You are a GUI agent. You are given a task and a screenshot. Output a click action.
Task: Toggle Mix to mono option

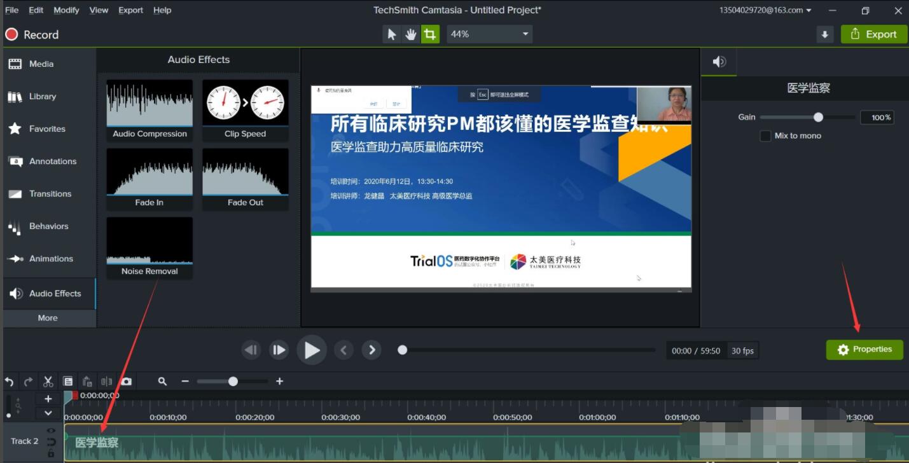(765, 136)
